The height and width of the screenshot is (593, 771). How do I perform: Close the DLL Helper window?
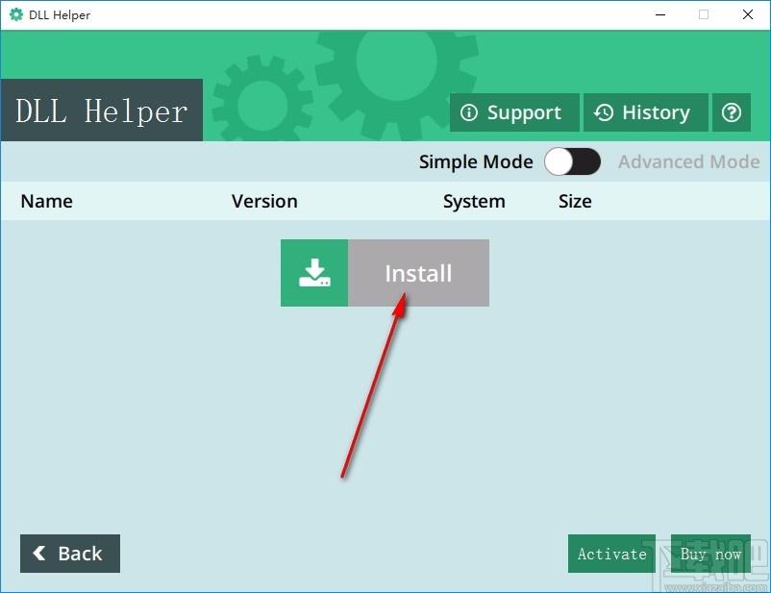point(747,14)
